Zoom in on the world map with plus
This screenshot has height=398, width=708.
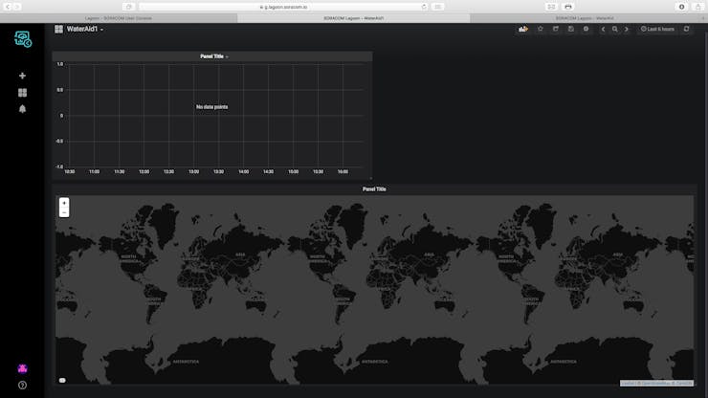pos(64,203)
